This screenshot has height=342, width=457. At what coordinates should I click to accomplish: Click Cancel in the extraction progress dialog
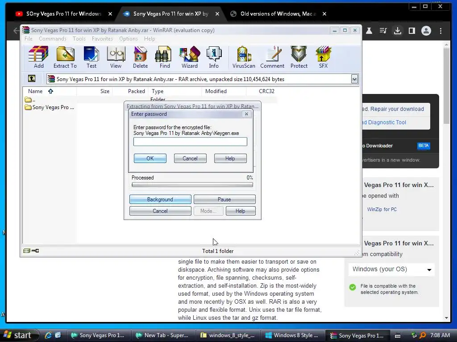tap(160, 211)
